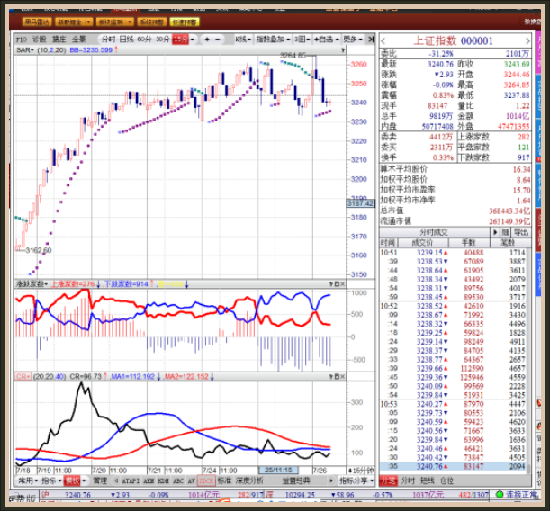
Task: Open the filter icon in the CR panel header
Action: (330, 376)
